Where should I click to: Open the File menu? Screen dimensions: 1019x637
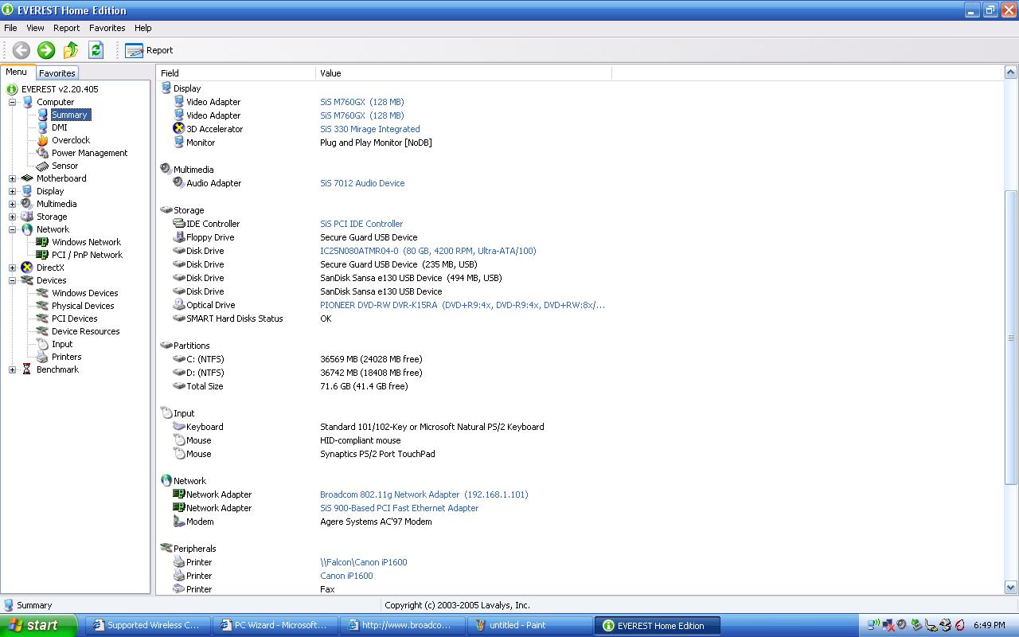10,28
